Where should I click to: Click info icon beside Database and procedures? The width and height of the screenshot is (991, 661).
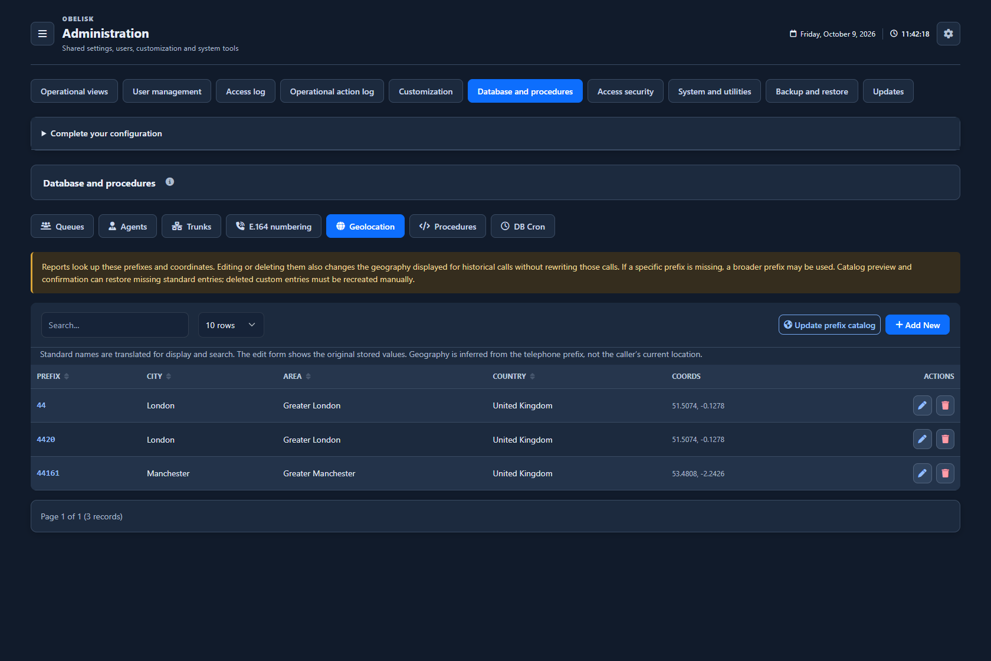click(170, 182)
